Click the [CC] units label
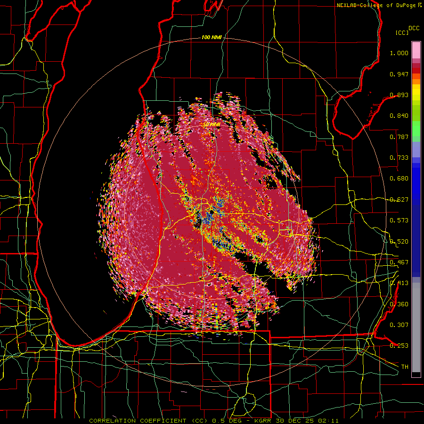The width and height of the screenshot is (424, 424). (402, 33)
